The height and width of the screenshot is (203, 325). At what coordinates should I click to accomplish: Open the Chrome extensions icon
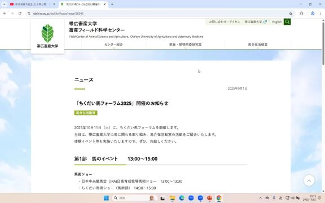pyautogui.click(x=301, y=14)
